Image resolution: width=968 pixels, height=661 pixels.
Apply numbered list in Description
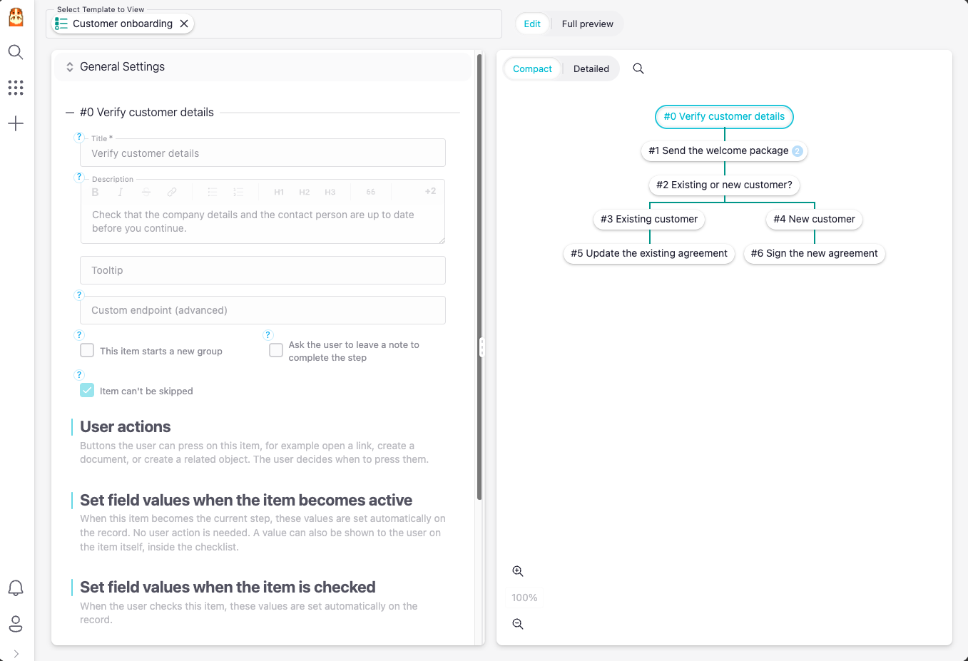[238, 192]
